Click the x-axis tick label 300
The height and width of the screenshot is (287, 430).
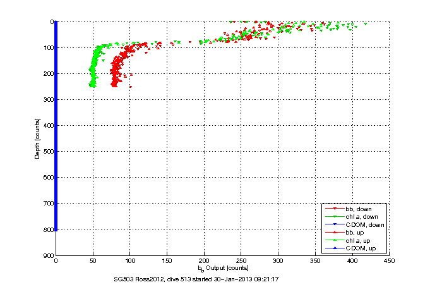(x=278, y=260)
